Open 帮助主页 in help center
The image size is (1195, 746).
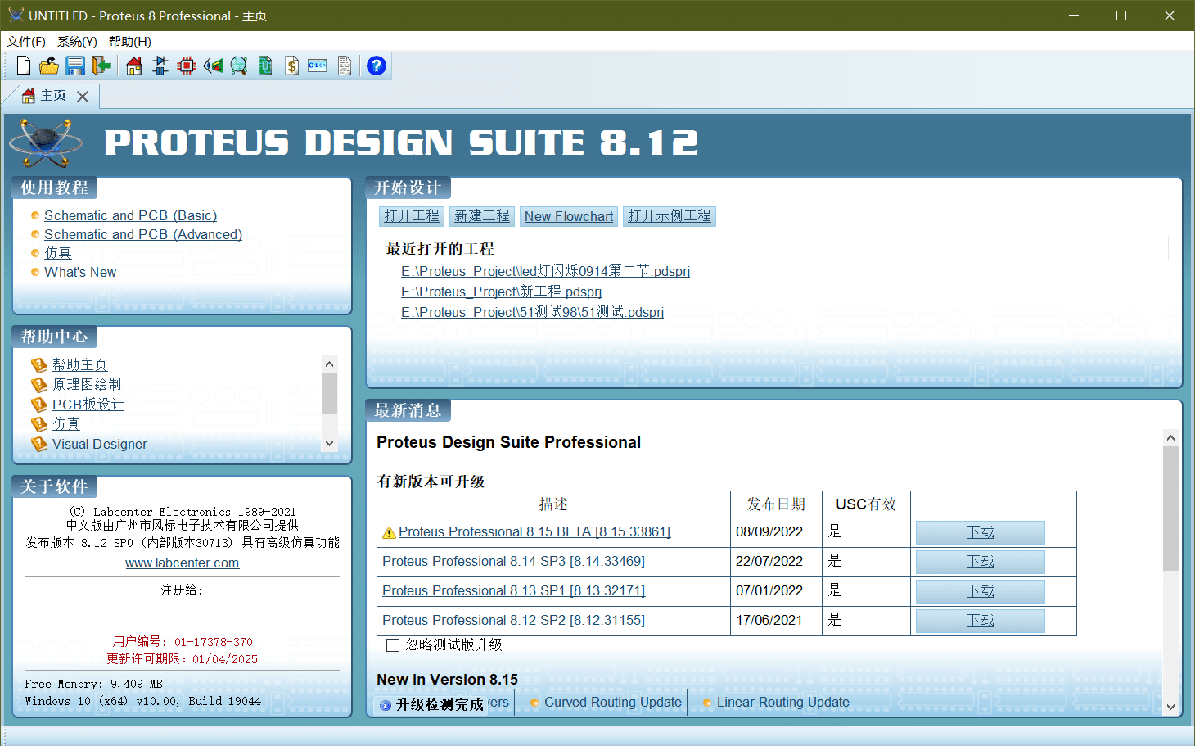80,364
